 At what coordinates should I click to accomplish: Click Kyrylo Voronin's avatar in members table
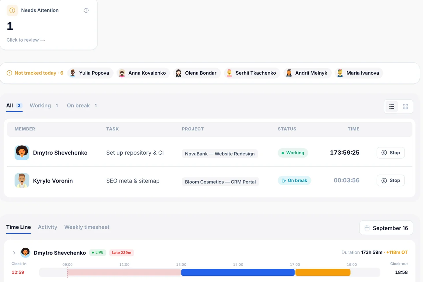(x=22, y=181)
